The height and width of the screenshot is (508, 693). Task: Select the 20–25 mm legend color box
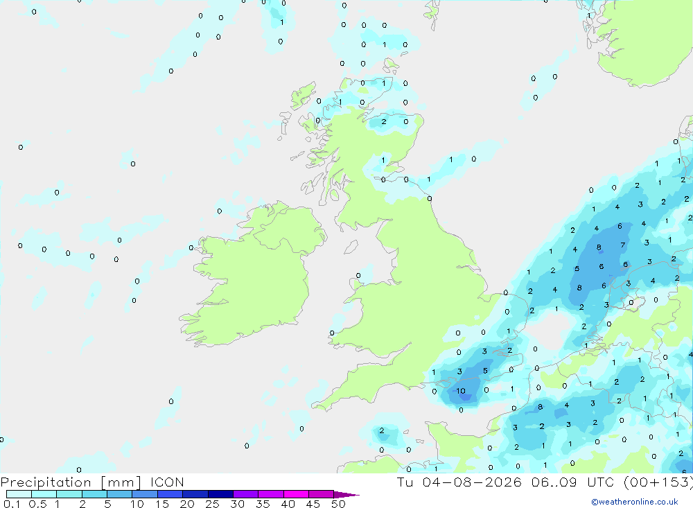(195, 494)
